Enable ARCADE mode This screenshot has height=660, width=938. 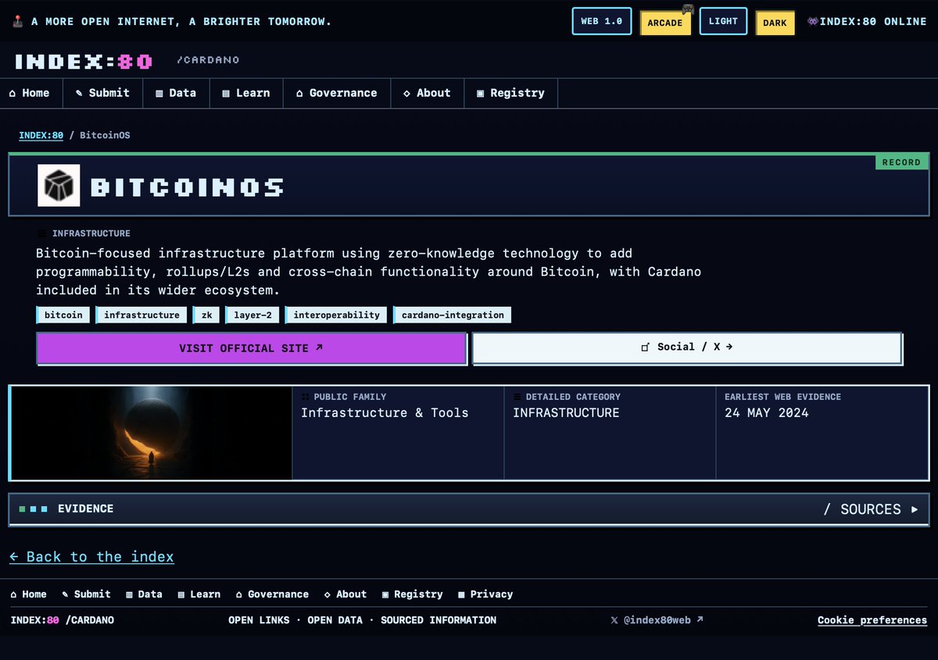coord(664,23)
